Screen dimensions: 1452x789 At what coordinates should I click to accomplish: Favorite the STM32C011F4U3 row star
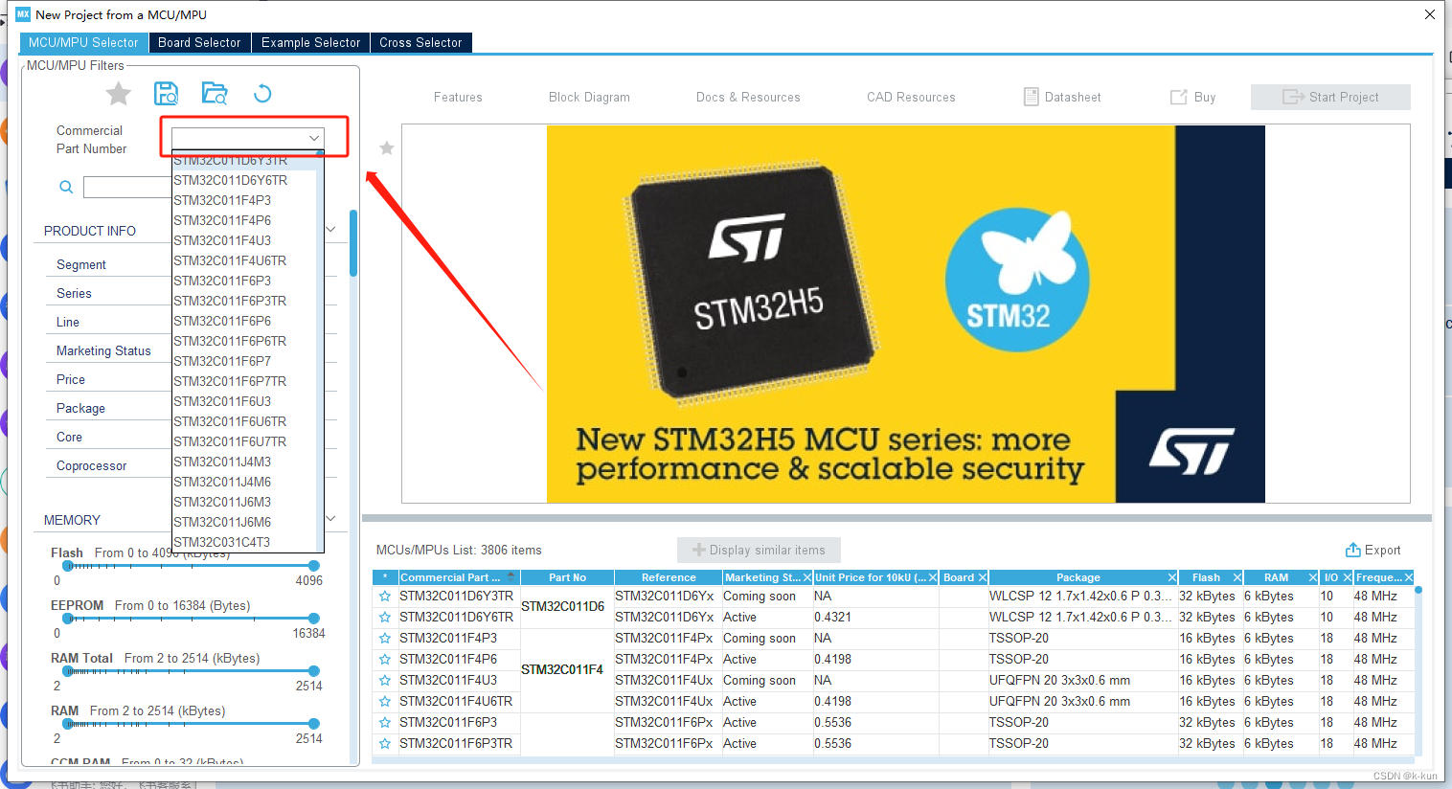point(385,680)
